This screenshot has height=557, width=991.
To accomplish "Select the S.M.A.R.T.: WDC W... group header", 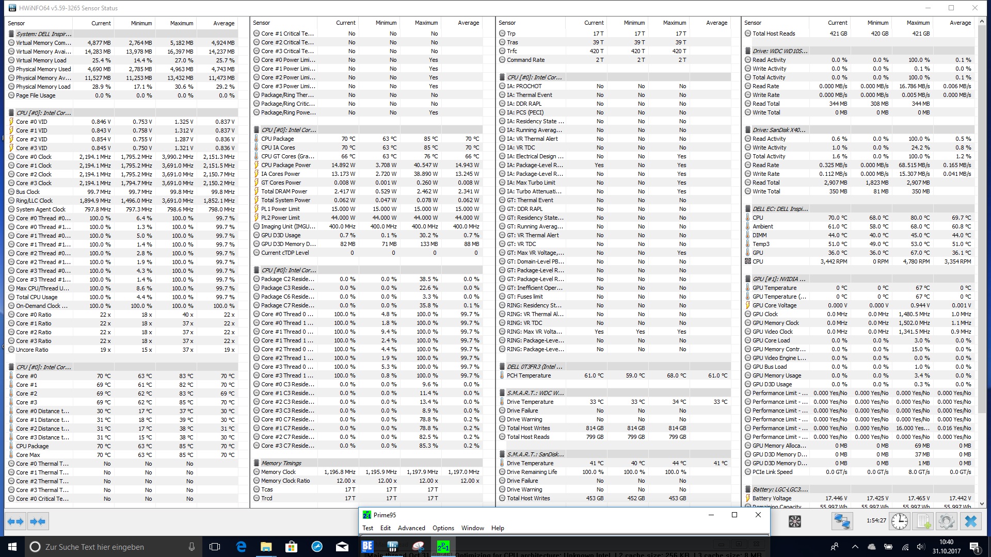I will coord(614,393).
